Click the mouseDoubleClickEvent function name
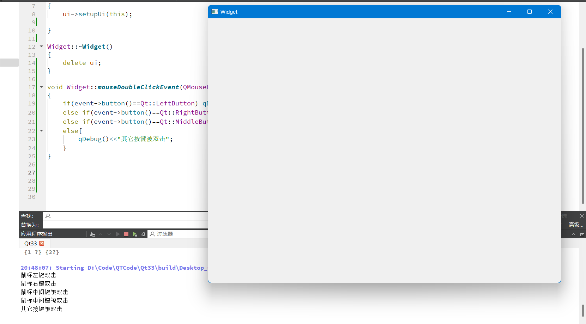 click(138, 87)
